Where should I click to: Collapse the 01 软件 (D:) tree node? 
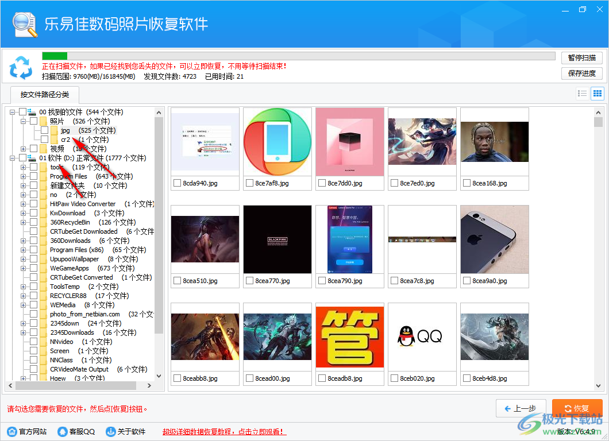[x=12, y=158]
